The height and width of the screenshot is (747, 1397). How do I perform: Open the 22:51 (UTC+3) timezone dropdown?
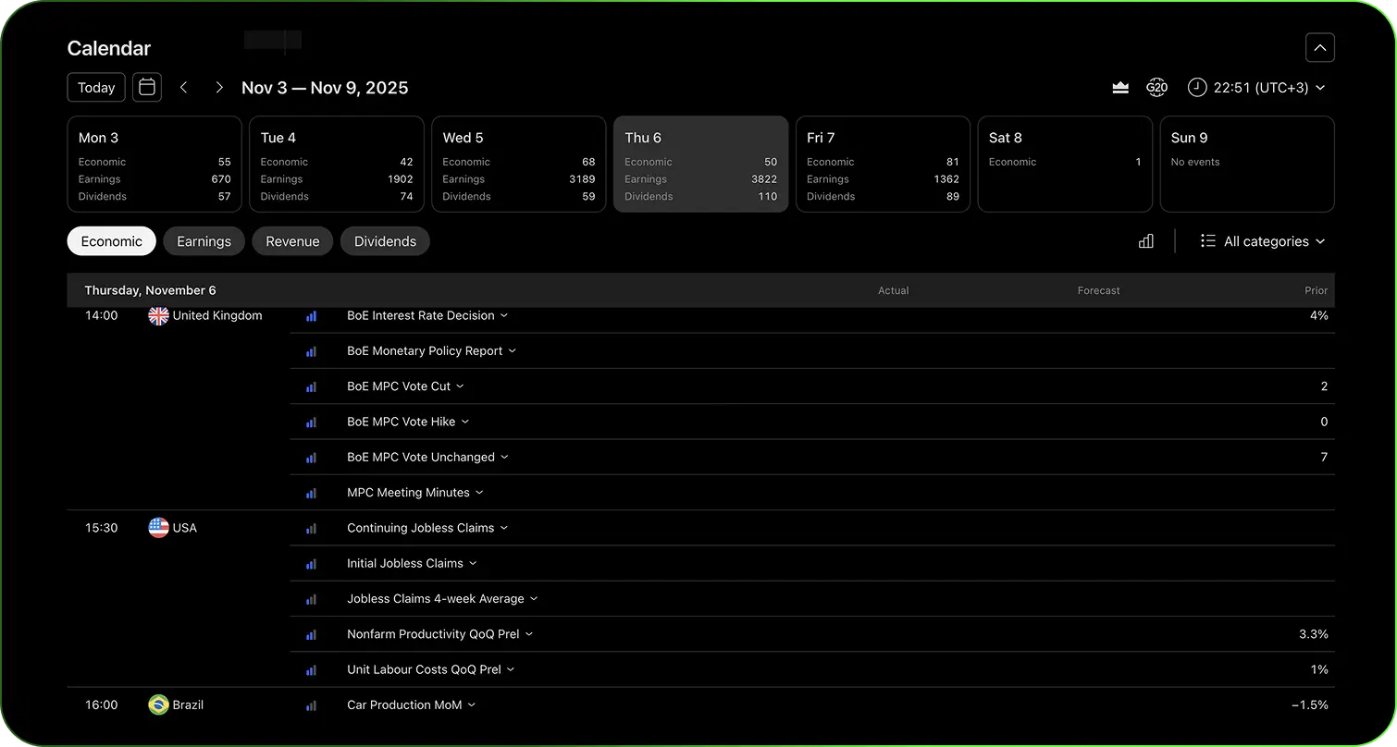1256,88
